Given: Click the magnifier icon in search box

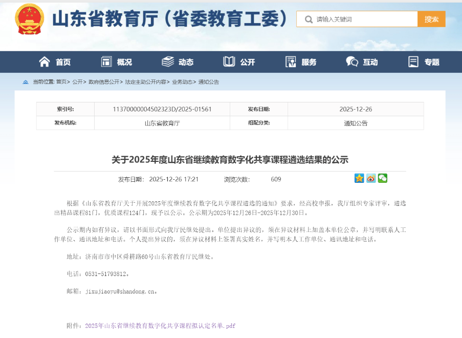Looking at the screenshot, I should click(309, 19).
